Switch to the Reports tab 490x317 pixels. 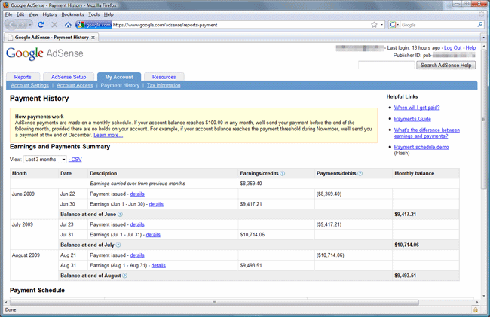[x=23, y=77]
